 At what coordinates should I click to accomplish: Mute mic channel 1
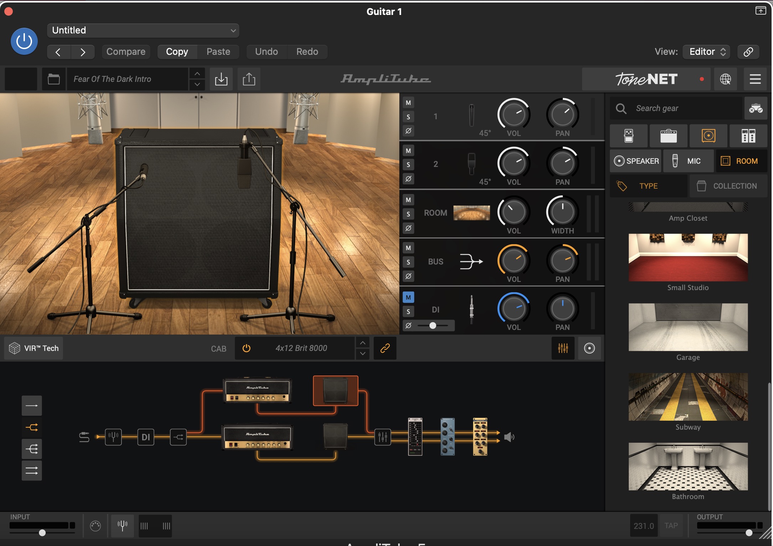pos(408,103)
